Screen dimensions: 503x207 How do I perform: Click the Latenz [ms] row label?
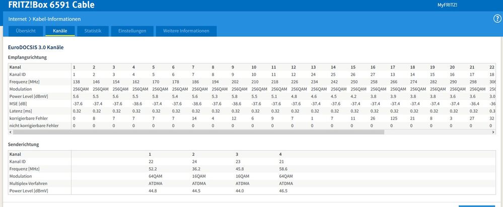[21, 112]
